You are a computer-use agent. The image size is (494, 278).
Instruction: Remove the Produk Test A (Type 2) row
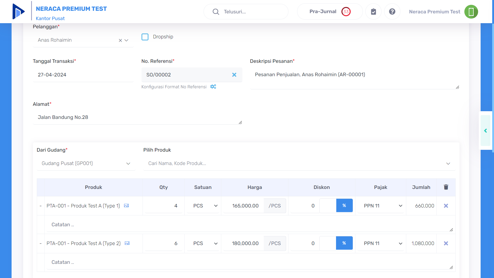446,243
